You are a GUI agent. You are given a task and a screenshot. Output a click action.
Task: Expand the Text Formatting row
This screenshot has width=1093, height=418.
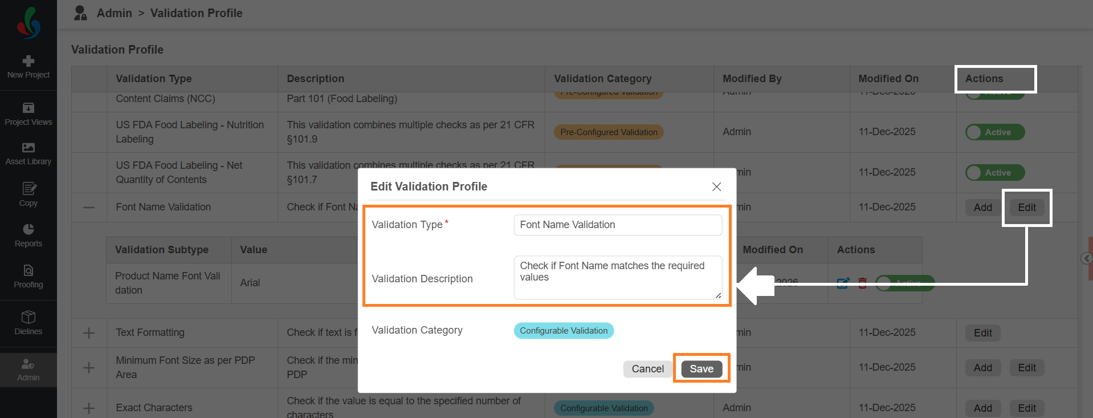tap(89, 333)
